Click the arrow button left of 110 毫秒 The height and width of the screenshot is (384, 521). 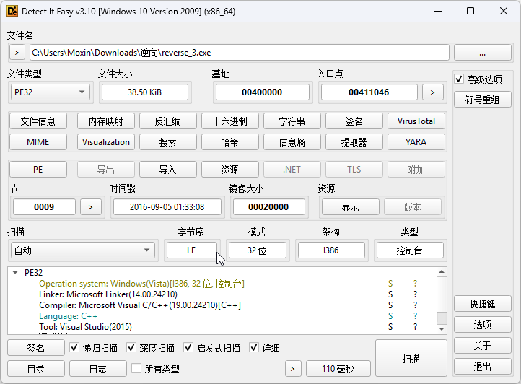click(x=293, y=369)
